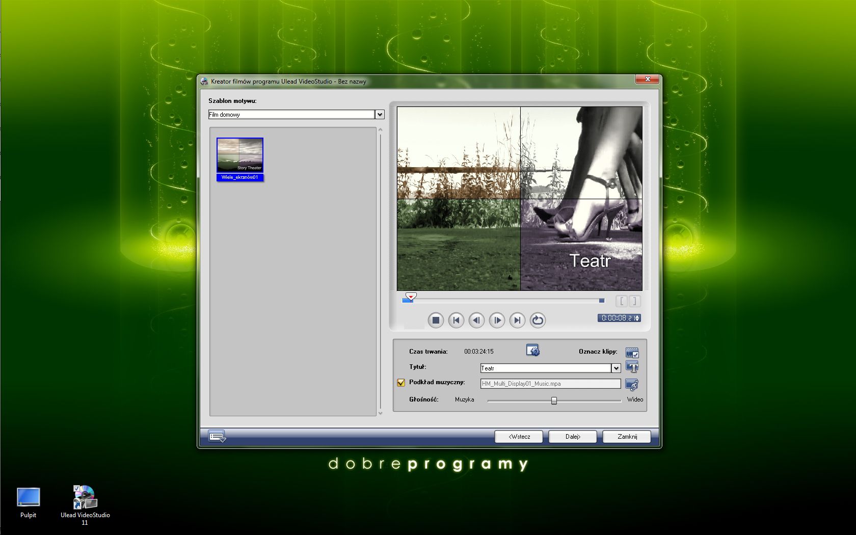This screenshot has width=856, height=535.
Task: Open the duration settings icon
Action: tap(532, 351)
